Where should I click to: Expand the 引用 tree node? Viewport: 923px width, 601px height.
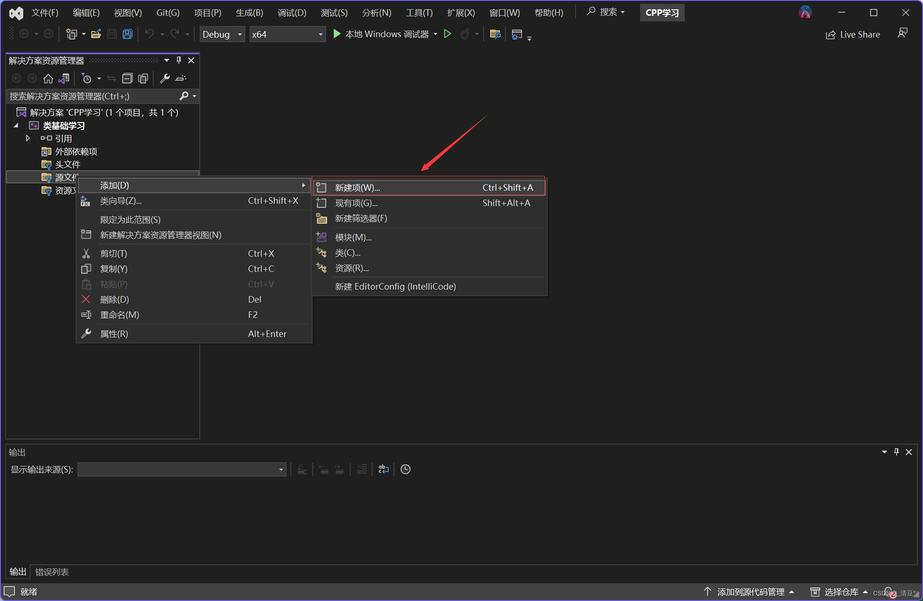point(28,138)
